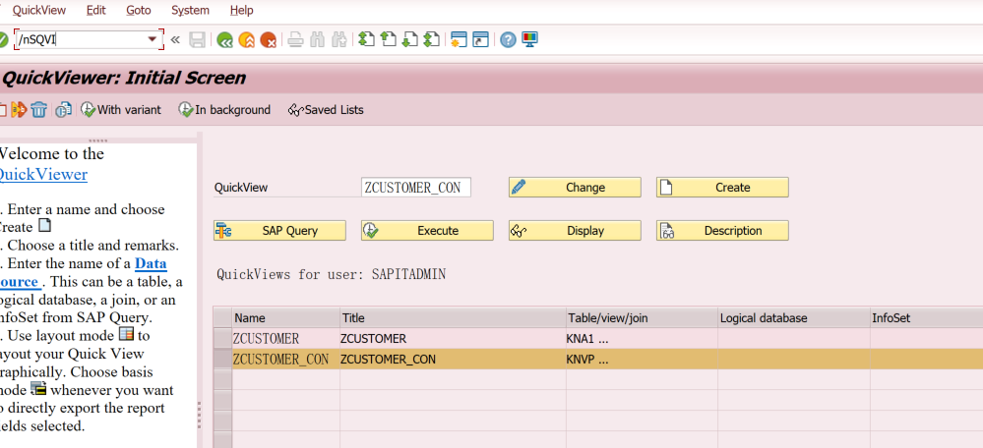The height and width of the screenshot is (448, 983).
Task: Select row header of ZCUSTOMER row
Action: [x=222, y=338]
